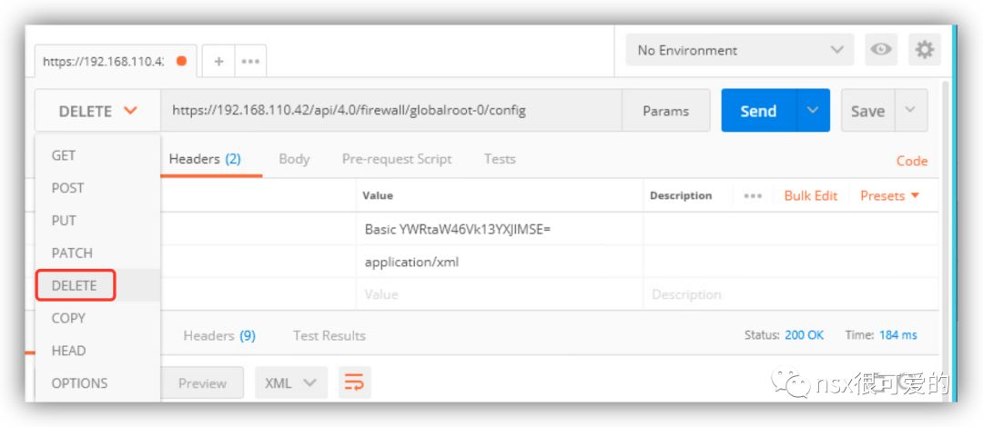The width and height of the screenshot is (983, 427).
Task: Click the Params button
Action: click(x=665, y=111)
